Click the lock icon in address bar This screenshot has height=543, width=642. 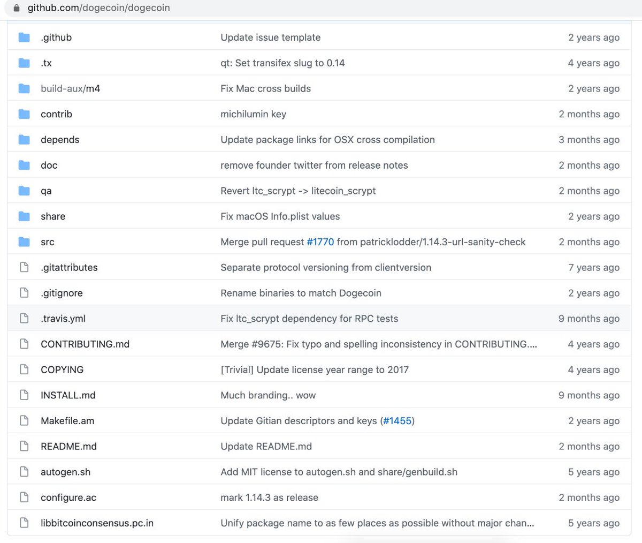pyautogui.click(x=17, y=8)
